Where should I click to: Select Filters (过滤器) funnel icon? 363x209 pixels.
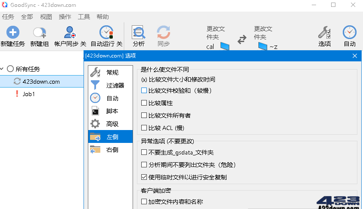(95, 85)
